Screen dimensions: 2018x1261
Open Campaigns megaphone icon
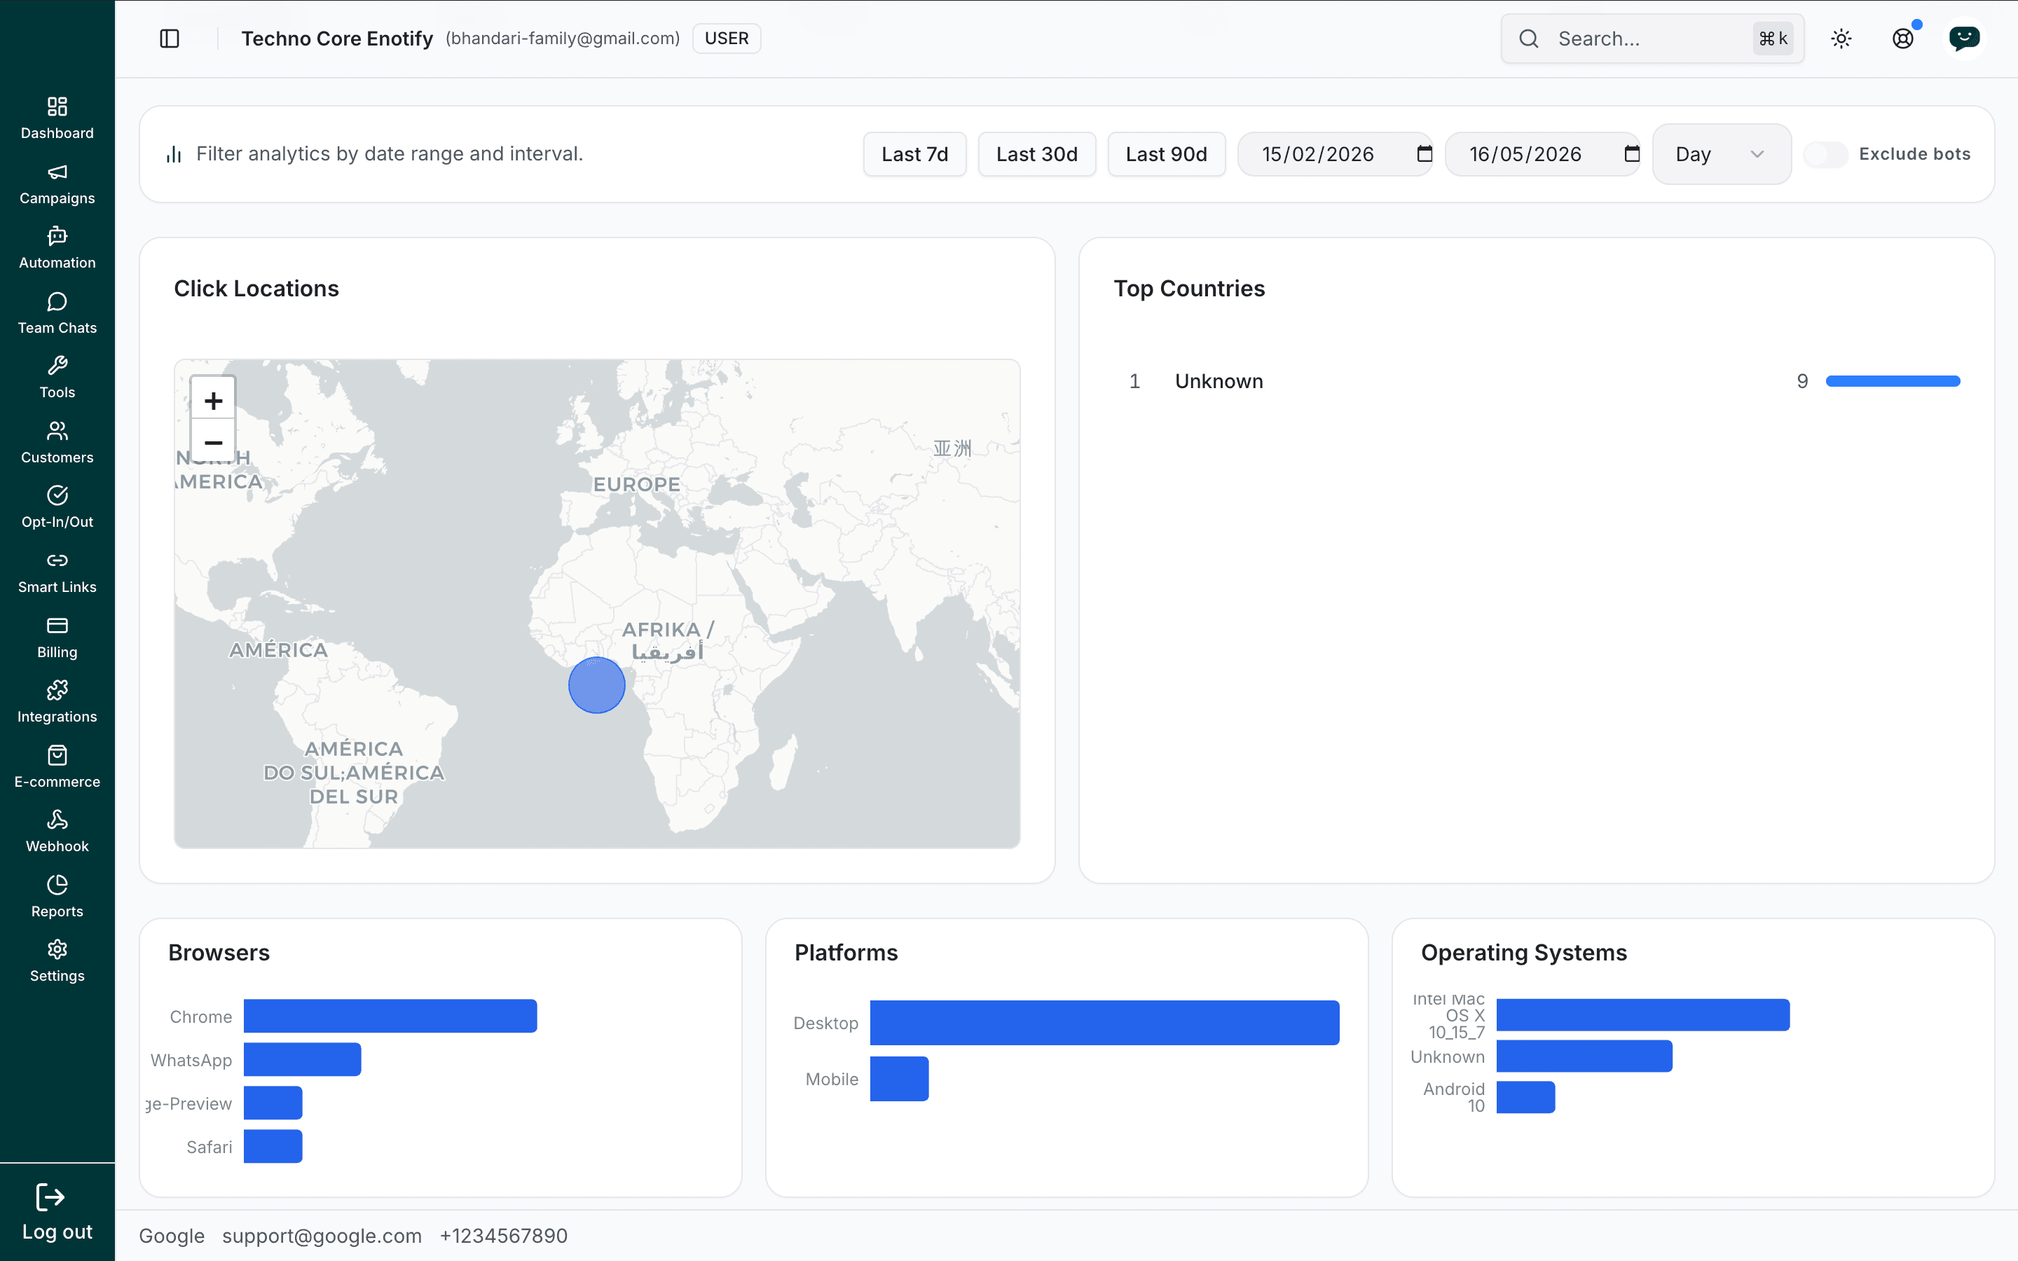point(57,172)
